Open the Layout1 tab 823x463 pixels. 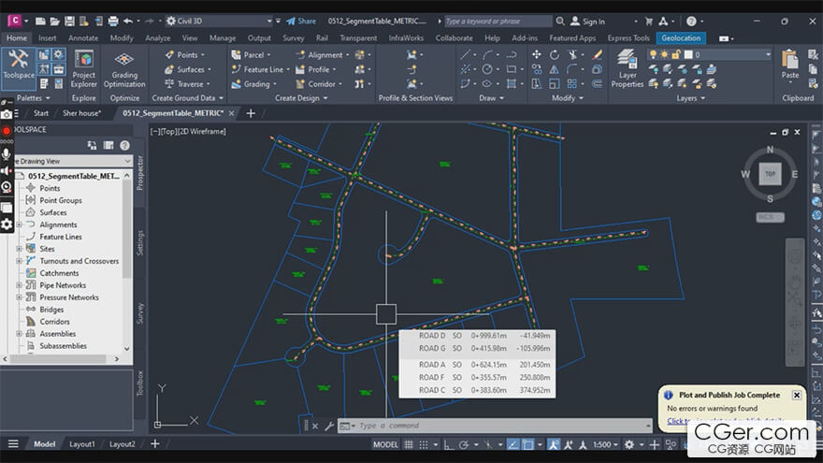tap(82, 444)
